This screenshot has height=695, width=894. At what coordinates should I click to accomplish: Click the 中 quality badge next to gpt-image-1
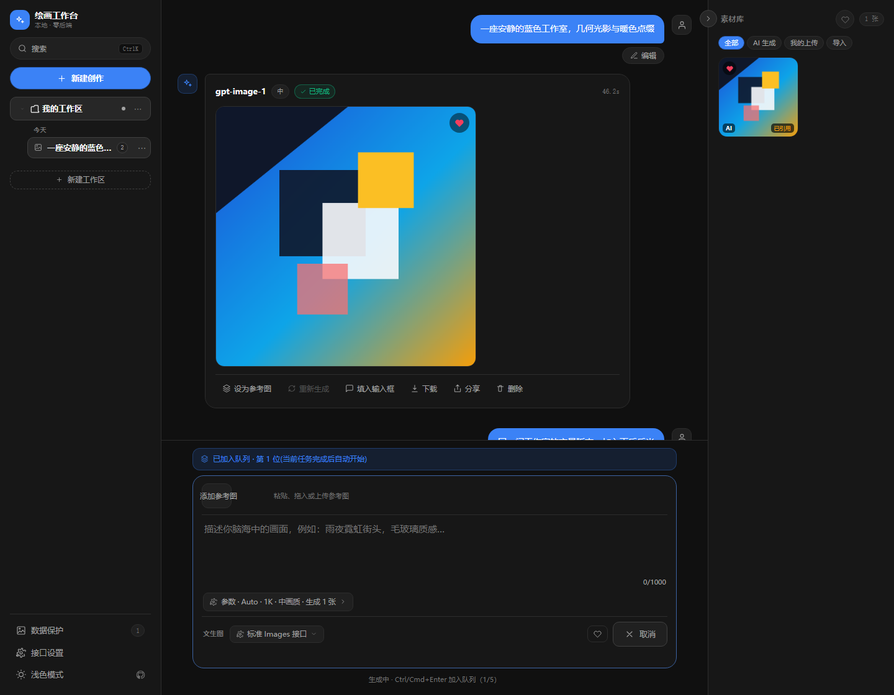coord(281,91)
